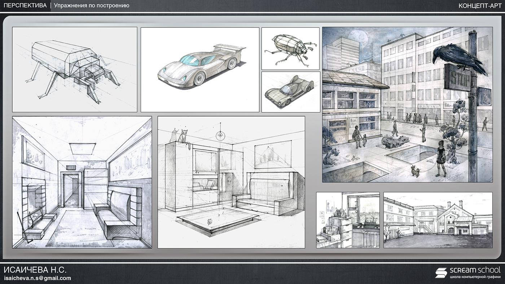
Task: Select the courtyard buildings street sketch
Action: pyautogui.click(x=438, y=220)
